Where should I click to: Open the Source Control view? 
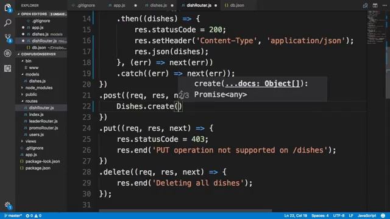tap(8, 38)
